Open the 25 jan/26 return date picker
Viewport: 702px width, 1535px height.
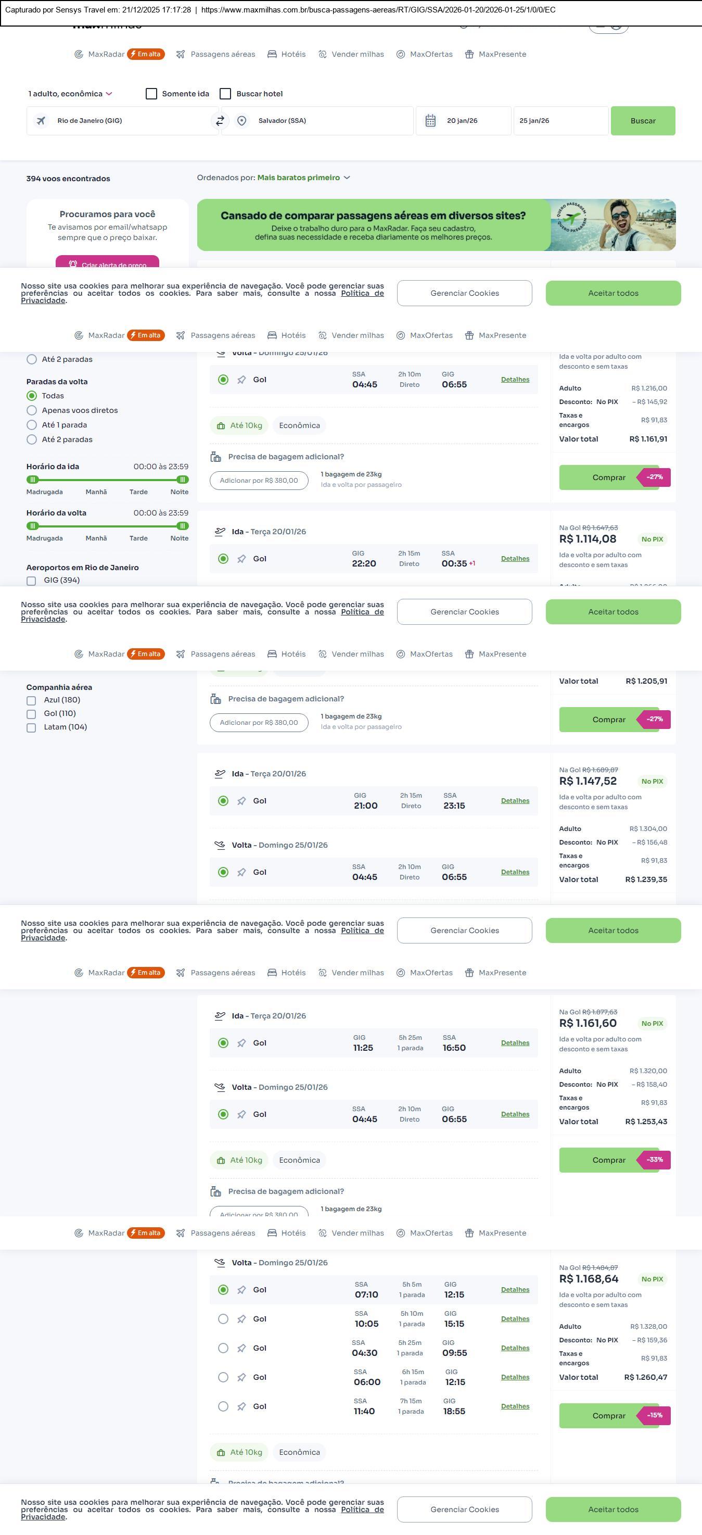tap(560, 121)
